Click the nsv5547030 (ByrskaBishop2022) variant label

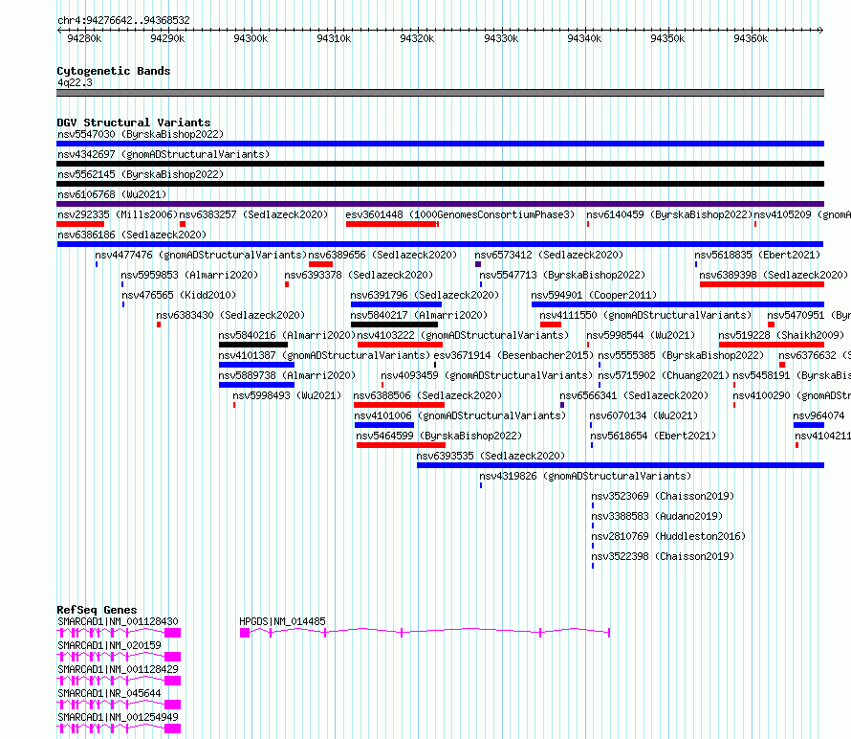click(141, 134)
